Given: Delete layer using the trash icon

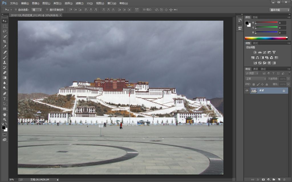Looking at the screenshot, I should point(284,179).
